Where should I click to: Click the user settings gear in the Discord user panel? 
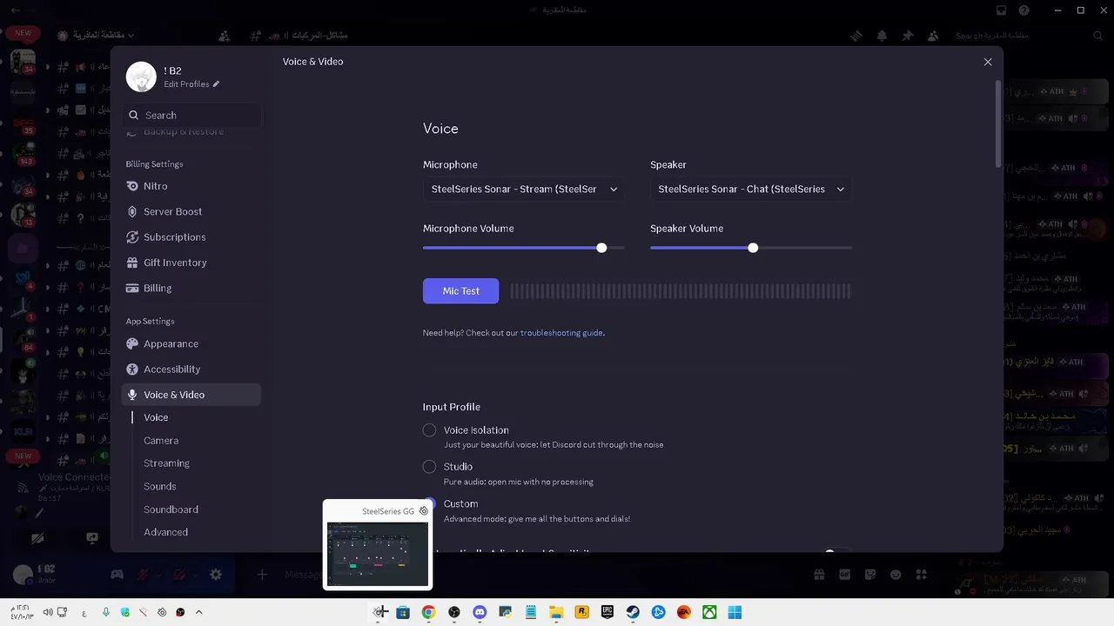click(x=216, y=575)
